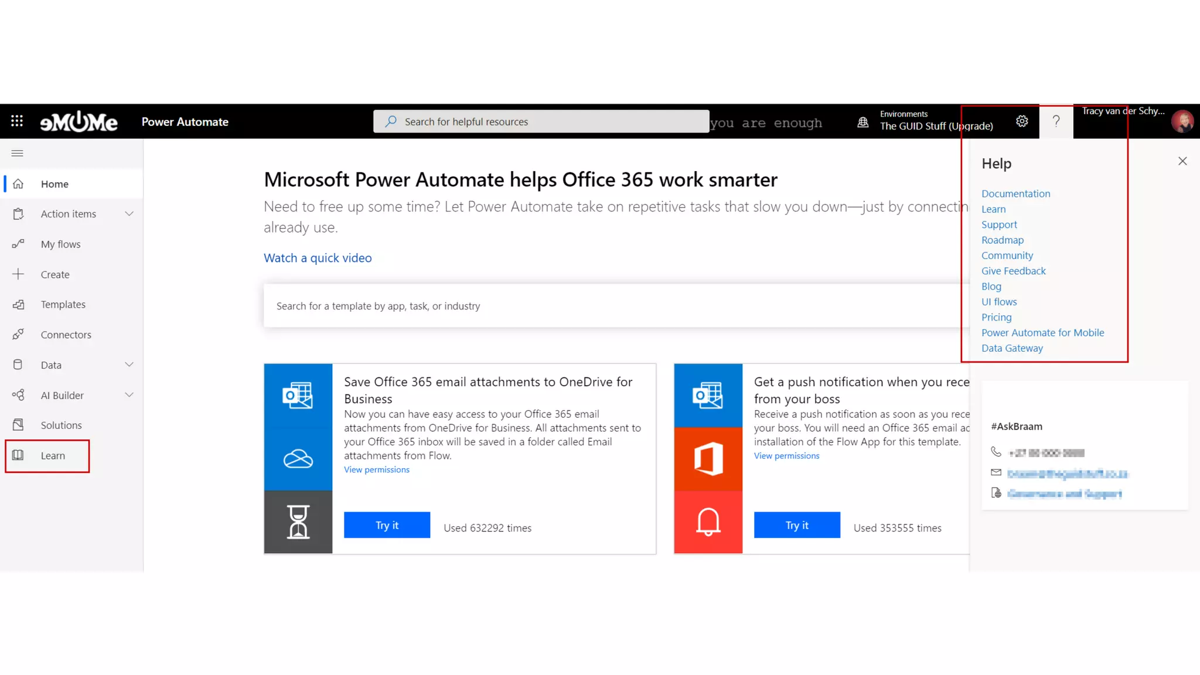The image size is (1200, 675).
Task: Click Try it for OneDrive attachments template
Action: pyautogui.click(x=387, y=525)
